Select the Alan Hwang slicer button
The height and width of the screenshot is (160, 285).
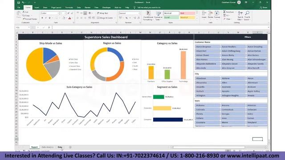pyautogui.click(x=233, y=60)
